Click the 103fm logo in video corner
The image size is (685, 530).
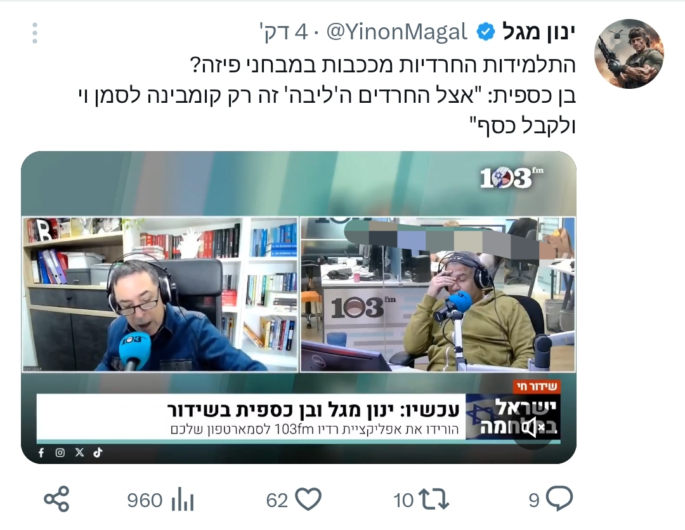pos(512,178)
